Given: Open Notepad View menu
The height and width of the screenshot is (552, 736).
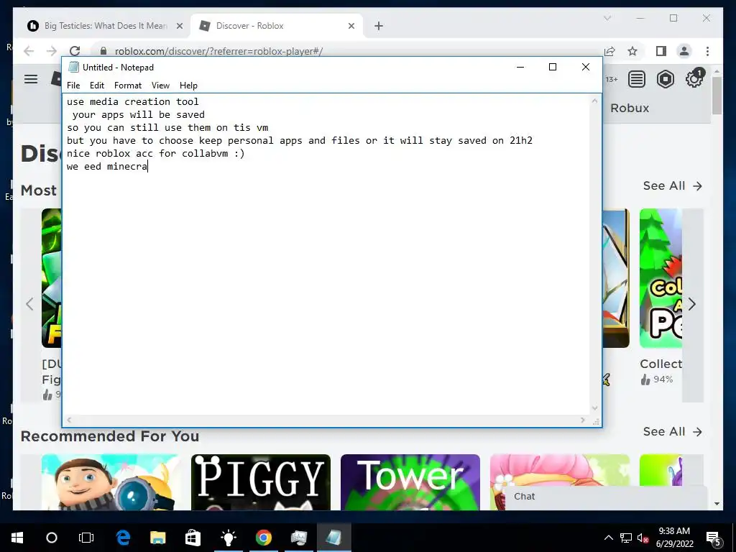Looking at the screenshot, I should [160, 86].
